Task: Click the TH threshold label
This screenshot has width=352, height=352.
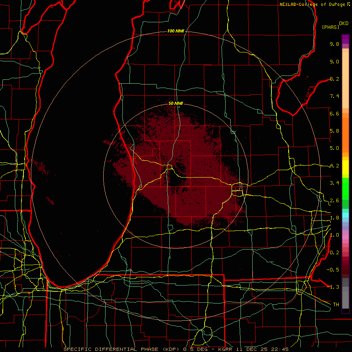Action: point(336,305)
